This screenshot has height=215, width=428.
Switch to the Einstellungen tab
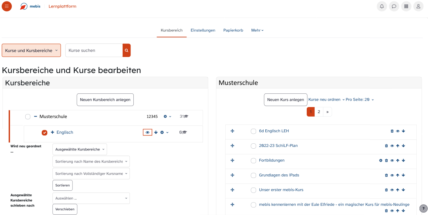[x=203, y=30]
